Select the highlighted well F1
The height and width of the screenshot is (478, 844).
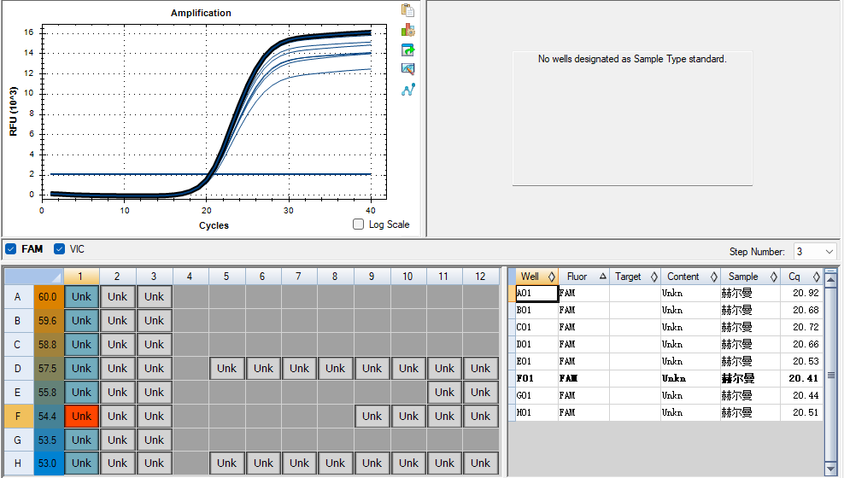[81, 417]
